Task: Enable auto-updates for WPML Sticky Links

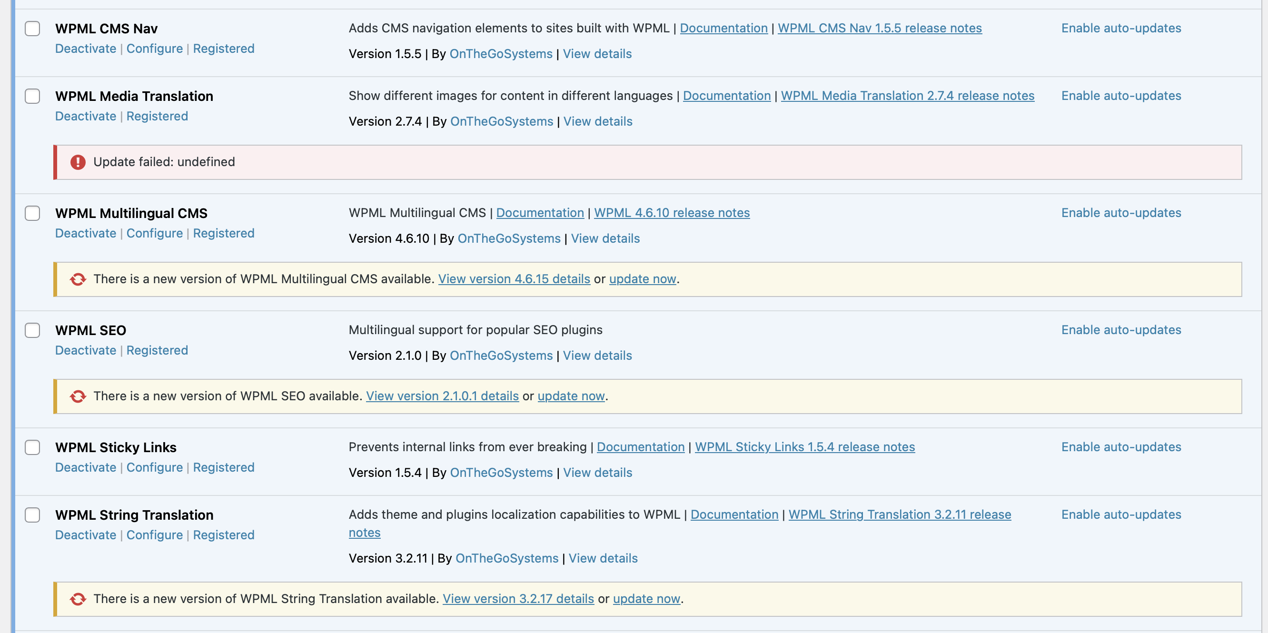Action: (x=1121, y=447)
